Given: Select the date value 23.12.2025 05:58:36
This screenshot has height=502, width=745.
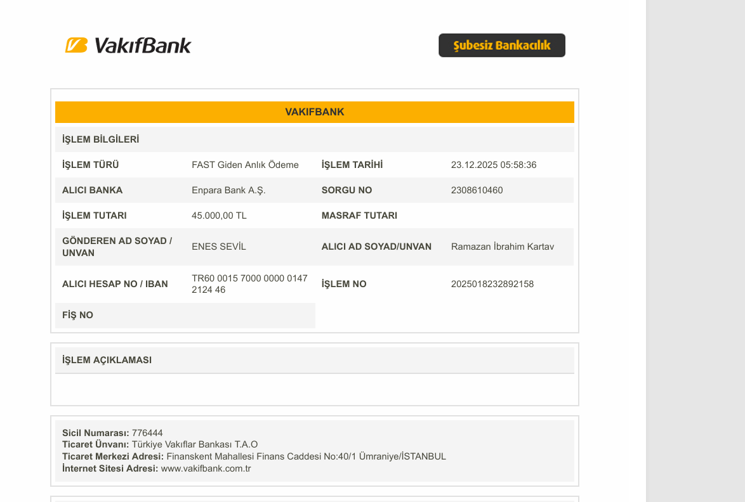Looking at the screenshot, I should point(494,165).
